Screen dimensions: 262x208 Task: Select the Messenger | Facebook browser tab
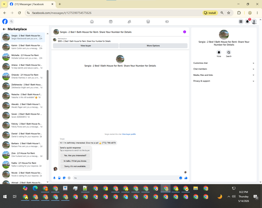(x=31, y=4)
